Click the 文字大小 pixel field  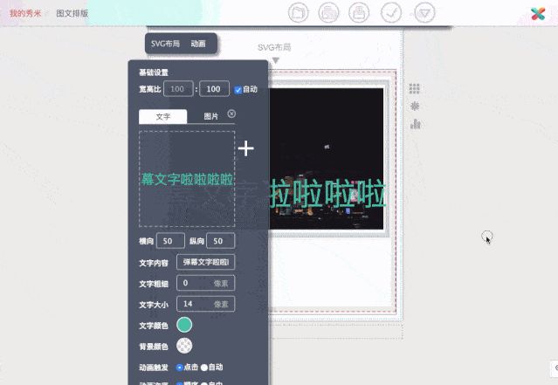(x=206, y=304)
